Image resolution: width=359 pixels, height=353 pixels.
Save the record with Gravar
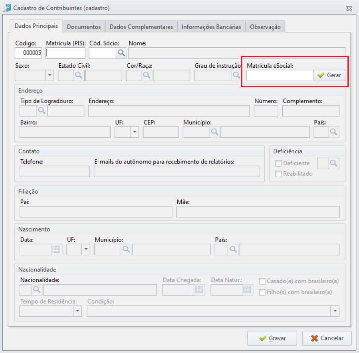tap(272, 338)
